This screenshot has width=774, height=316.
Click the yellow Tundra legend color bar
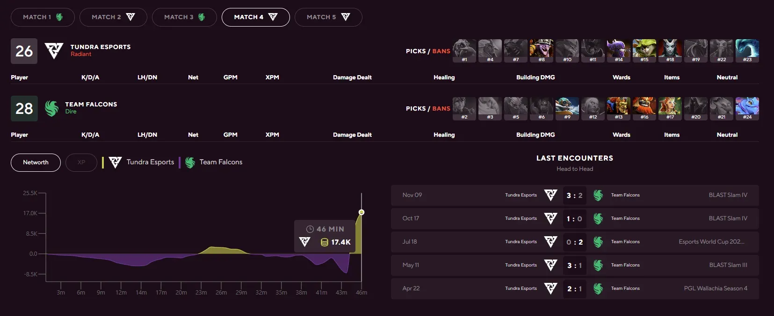click(103, 162)
